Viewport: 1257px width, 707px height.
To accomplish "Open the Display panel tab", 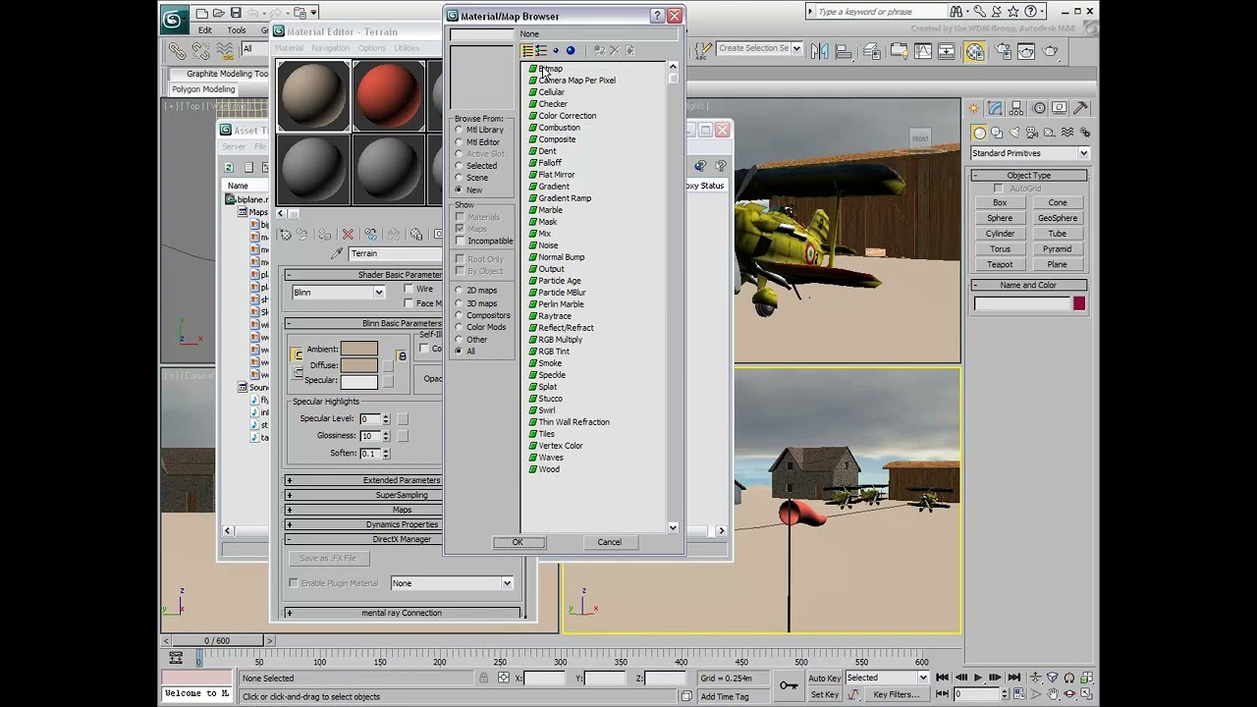I will [x=1060, y=108].
